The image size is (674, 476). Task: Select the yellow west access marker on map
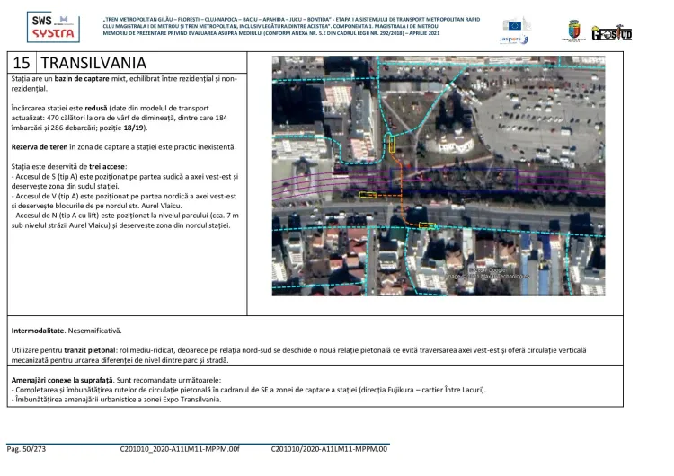[x=368, y=194]
